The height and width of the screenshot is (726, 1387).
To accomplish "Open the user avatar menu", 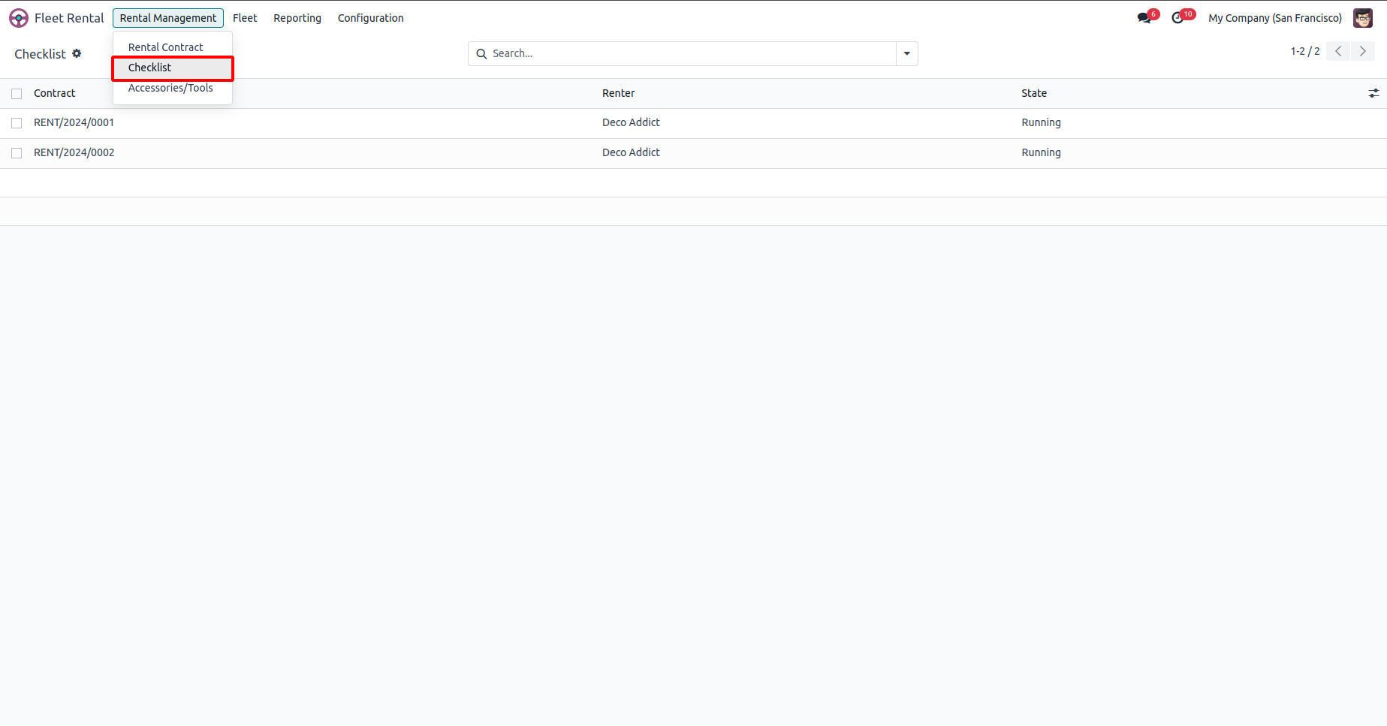I will click(1363, 18).
